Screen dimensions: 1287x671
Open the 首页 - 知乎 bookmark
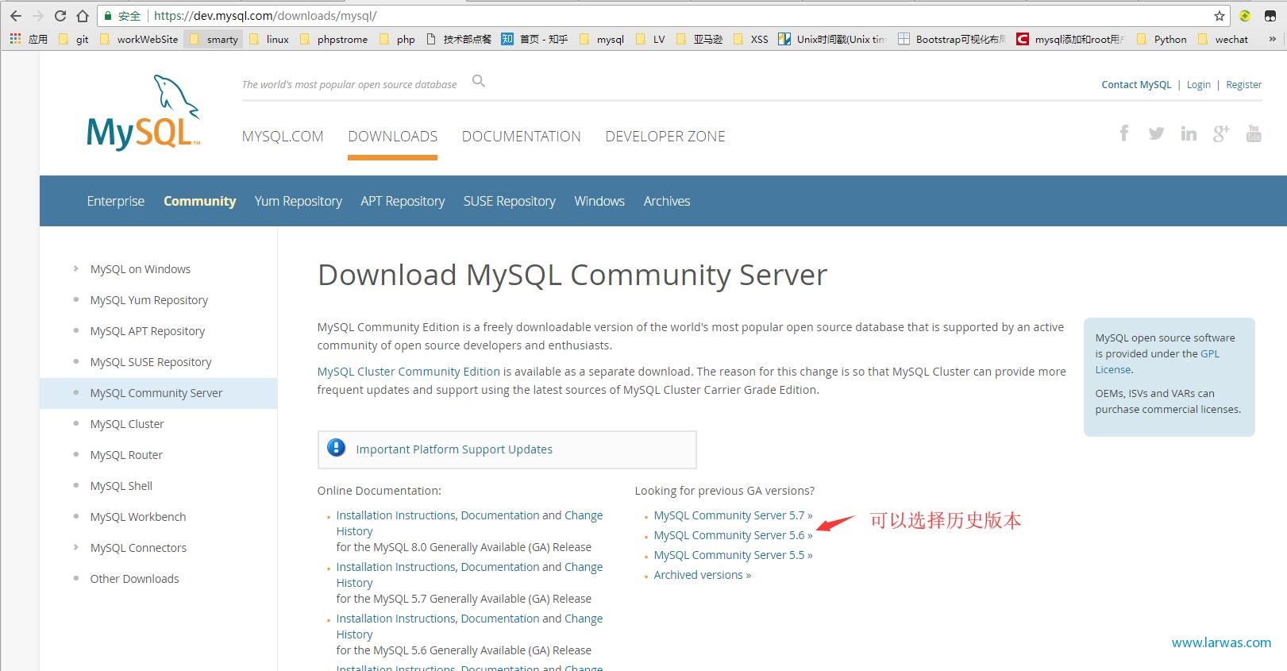pyautogui.click(x=534, y=39)
